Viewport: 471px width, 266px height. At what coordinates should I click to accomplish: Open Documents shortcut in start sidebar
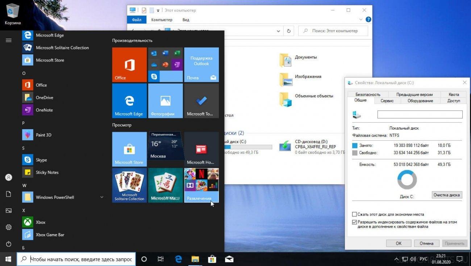pos(9,194)
